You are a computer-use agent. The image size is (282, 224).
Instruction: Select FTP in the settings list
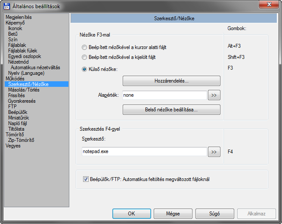point(12,107)
